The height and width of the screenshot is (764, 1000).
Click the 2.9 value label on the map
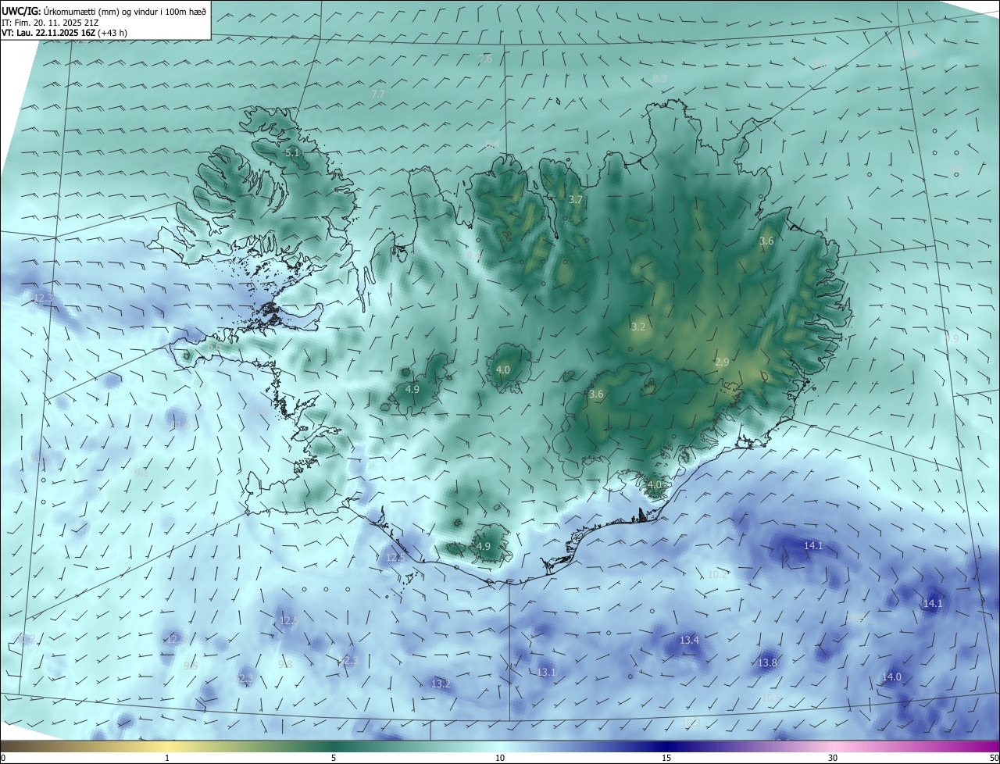click(722, 362)
